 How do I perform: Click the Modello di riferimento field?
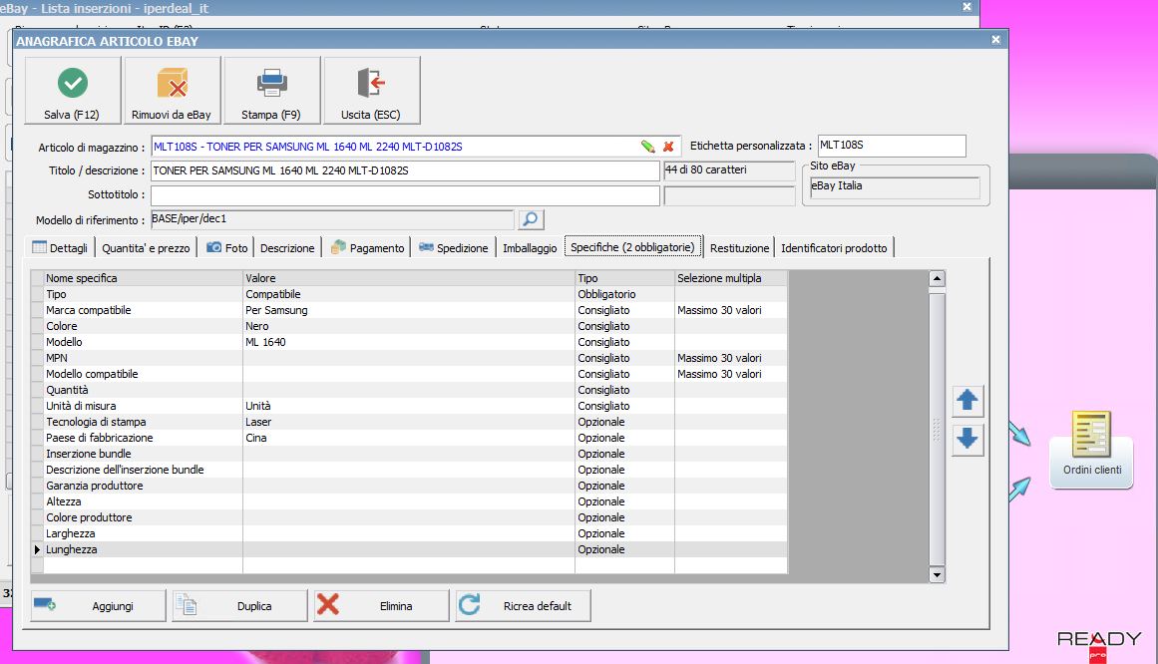tap(332, 219)
